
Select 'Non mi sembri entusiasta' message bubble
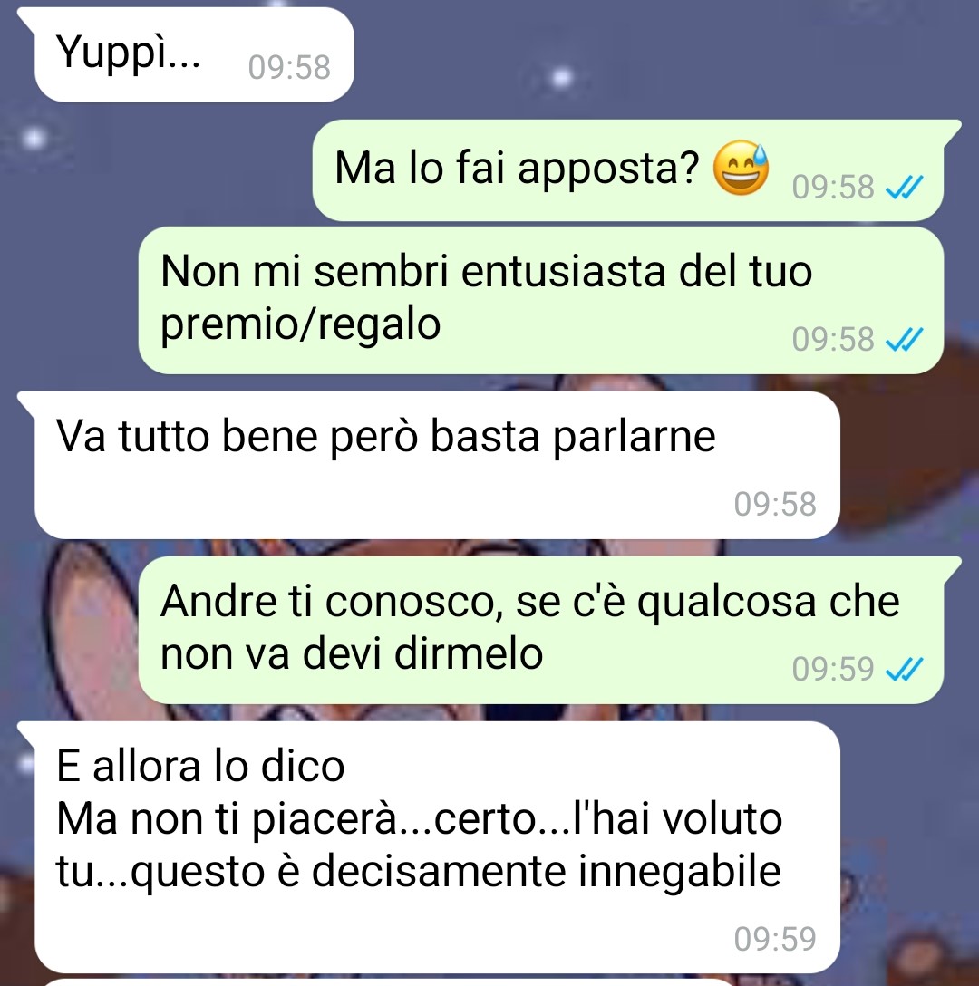point(541,300)
